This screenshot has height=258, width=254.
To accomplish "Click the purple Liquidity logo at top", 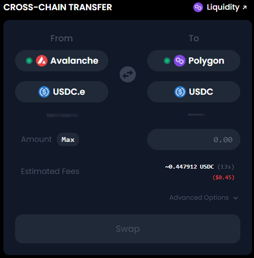I will click(198, 7).
